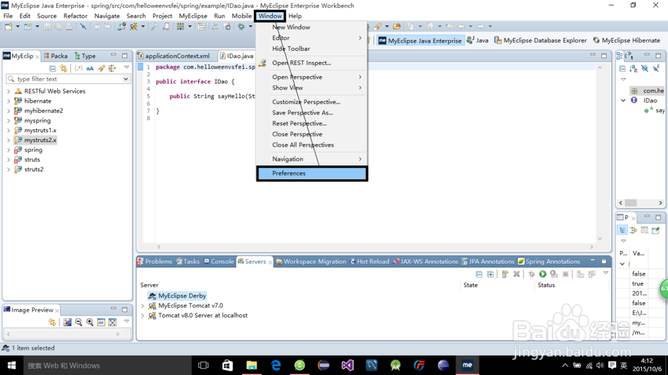The image size is (668, 375).
Task: Open Windows Store from taskbar
Action: (228, 365)
